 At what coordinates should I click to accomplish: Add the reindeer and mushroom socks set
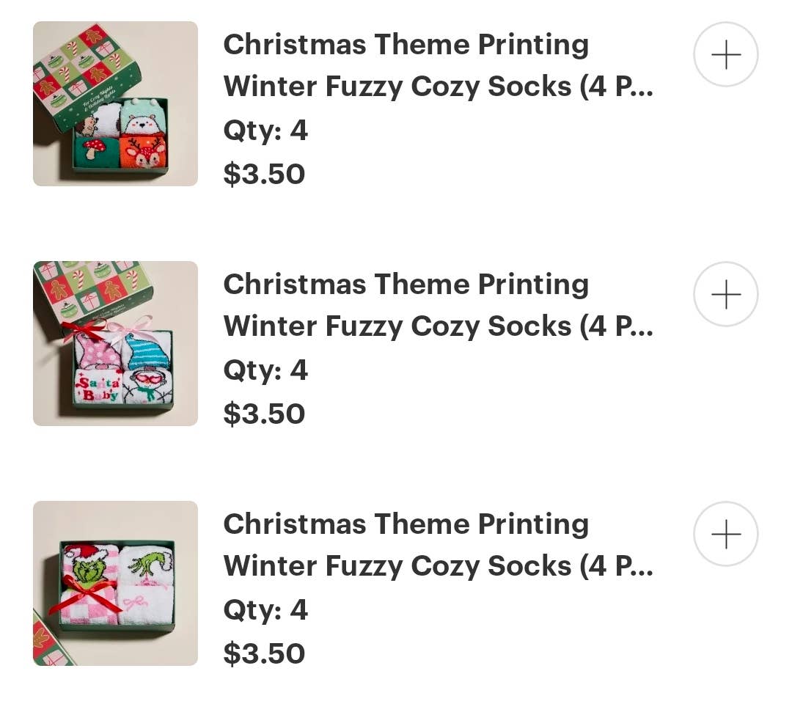coord(725,55)
